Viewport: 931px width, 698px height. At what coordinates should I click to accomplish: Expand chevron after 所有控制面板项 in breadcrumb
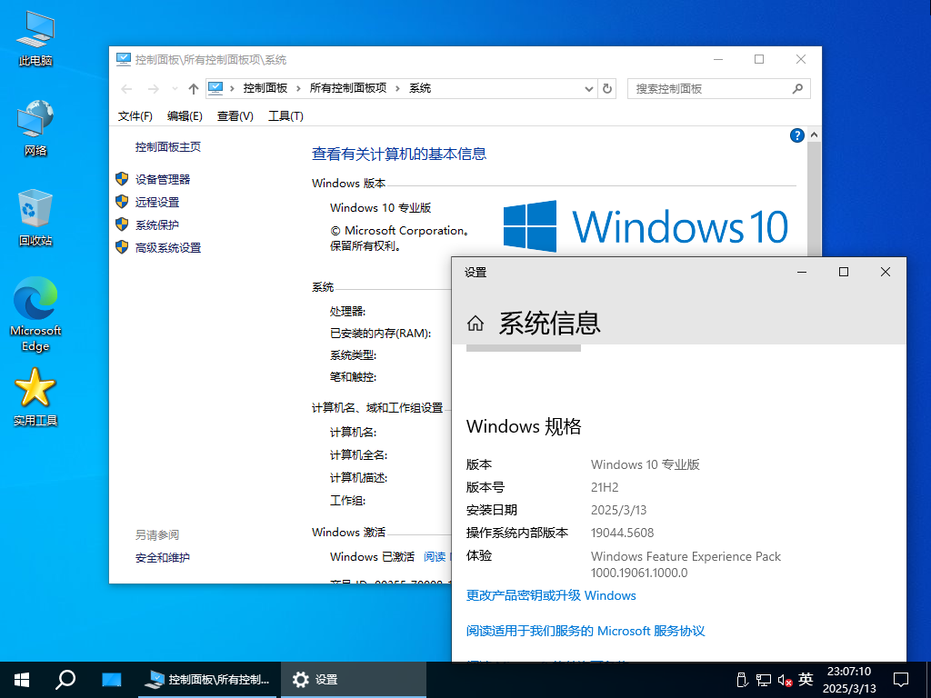[x=398, y=88]
